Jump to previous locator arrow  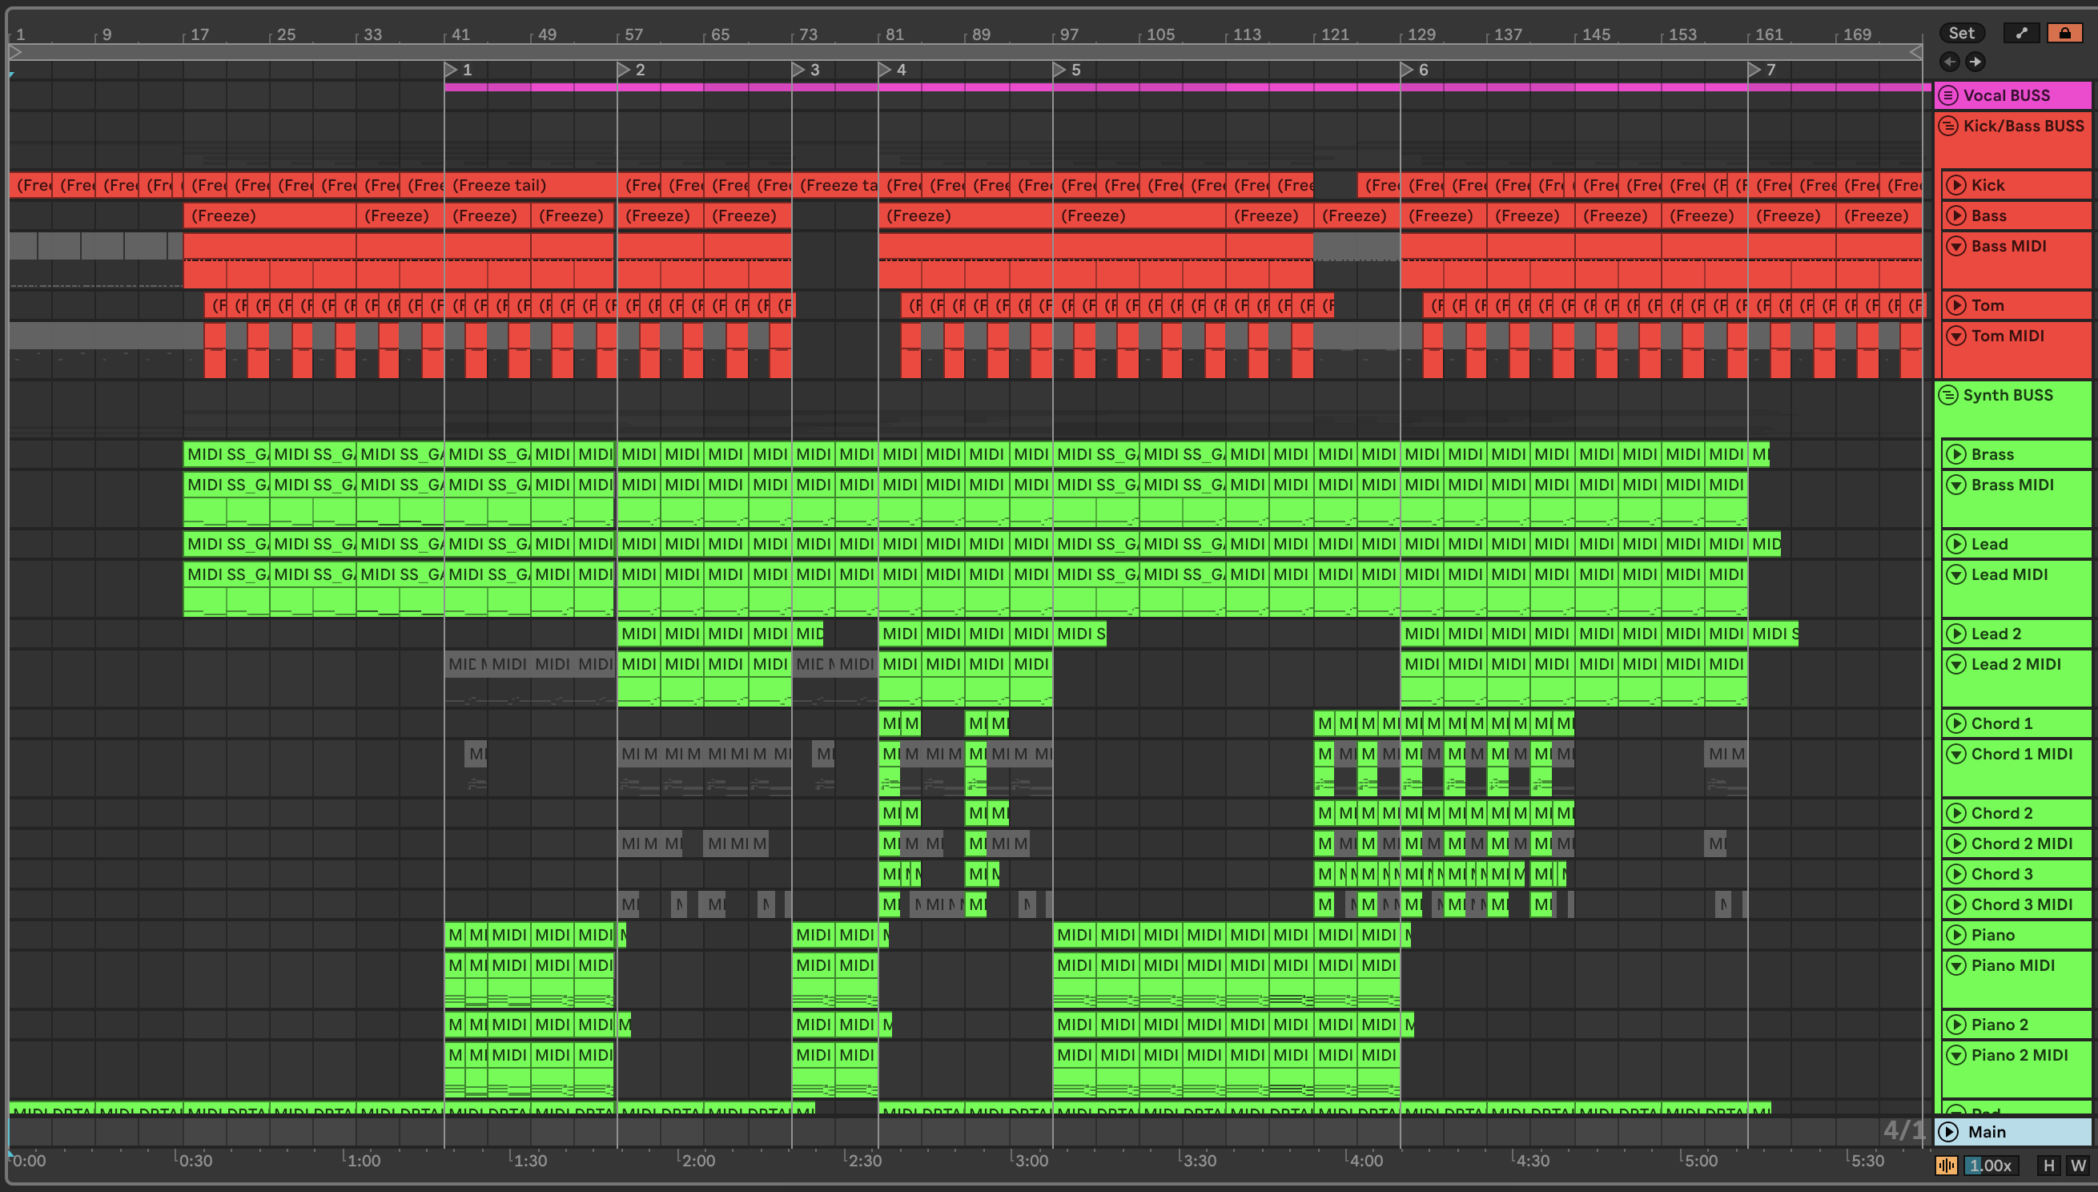pyautogui.click(x=1949, y=62)
